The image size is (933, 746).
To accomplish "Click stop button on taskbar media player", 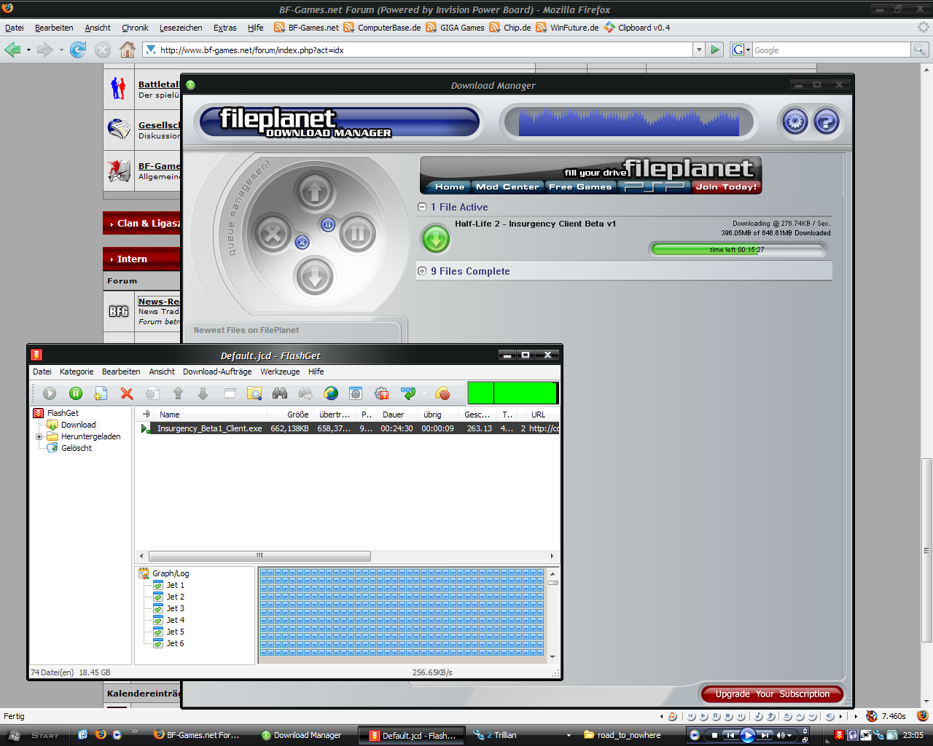I will coord(714,735).
